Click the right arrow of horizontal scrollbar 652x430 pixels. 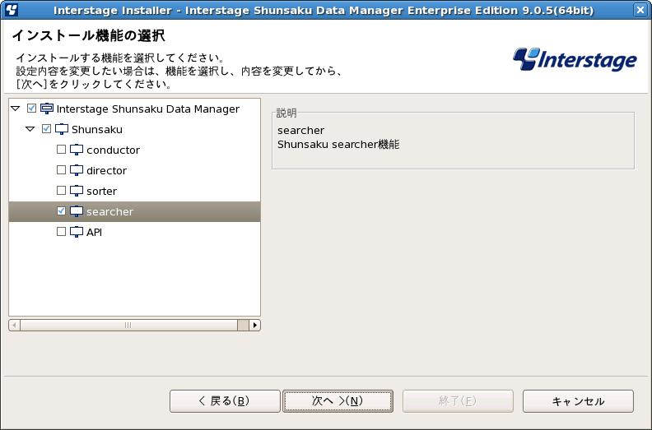click(255, 325)
